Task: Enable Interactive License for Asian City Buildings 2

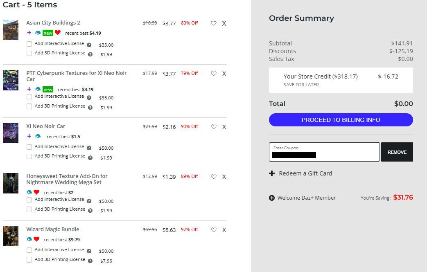Action: 29,44
